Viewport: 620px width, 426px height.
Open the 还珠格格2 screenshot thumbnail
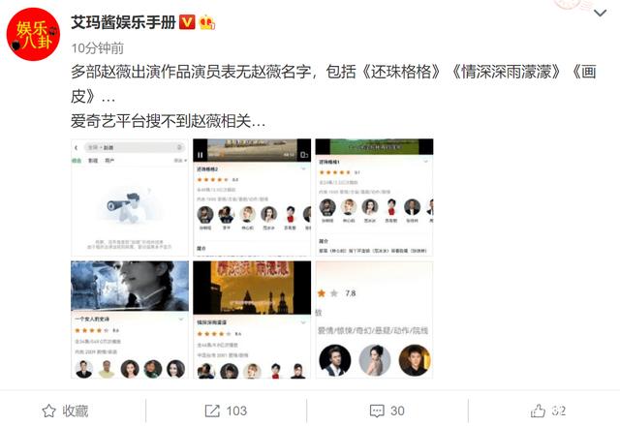coord(252,198)
